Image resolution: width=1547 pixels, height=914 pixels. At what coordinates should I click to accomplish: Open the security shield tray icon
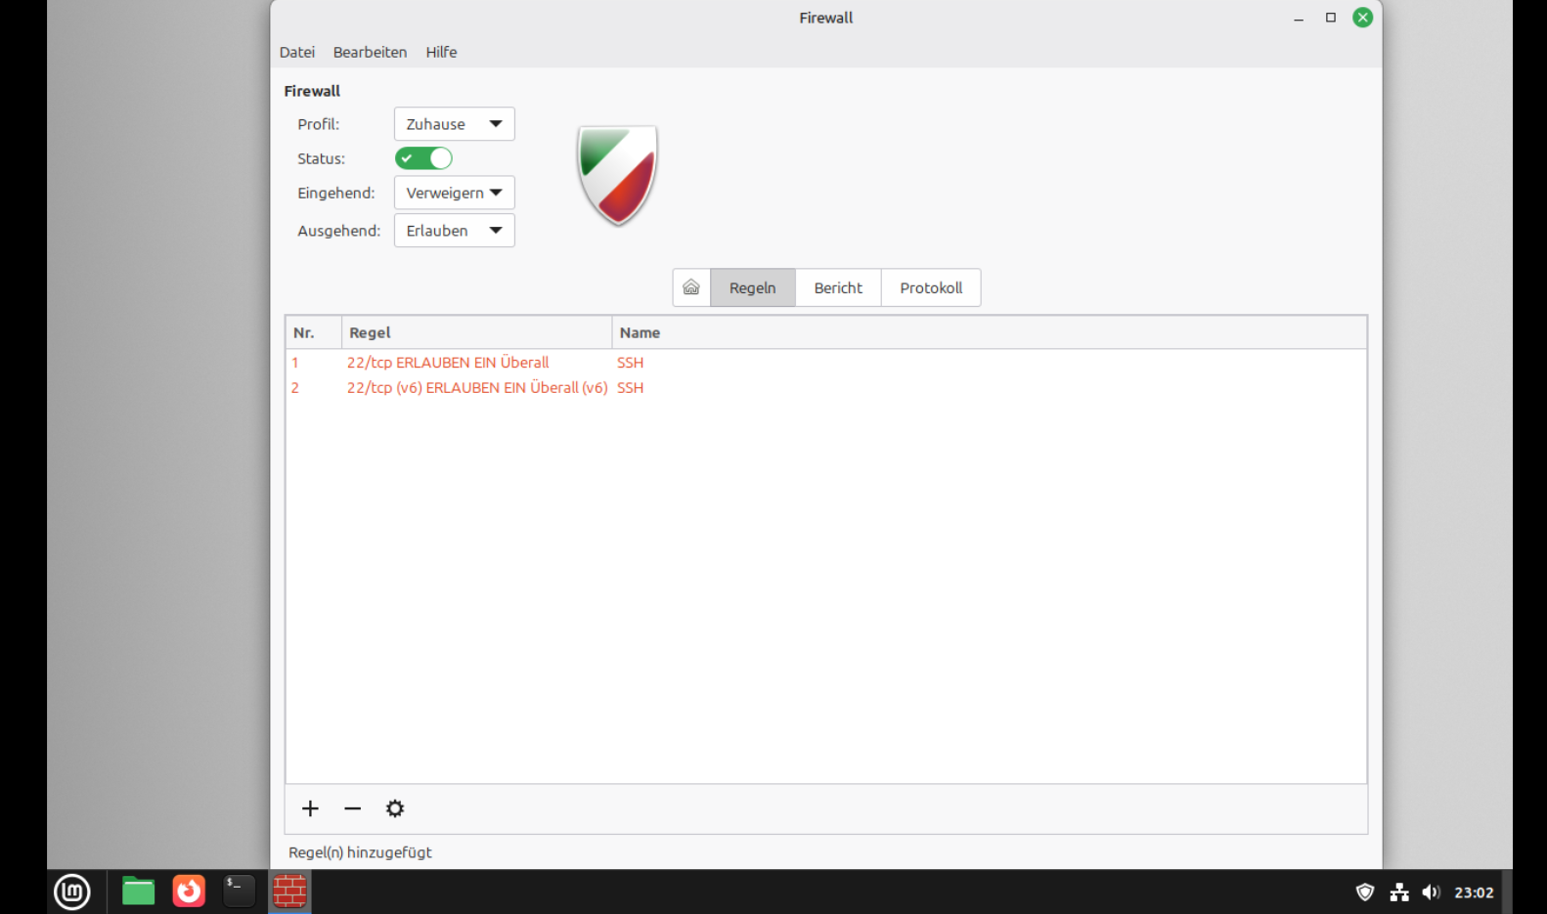pyautogui.click(x=1365, y=892)
